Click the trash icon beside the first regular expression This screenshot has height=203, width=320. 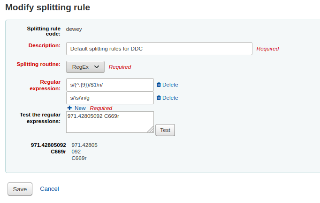tap(159, 85)
